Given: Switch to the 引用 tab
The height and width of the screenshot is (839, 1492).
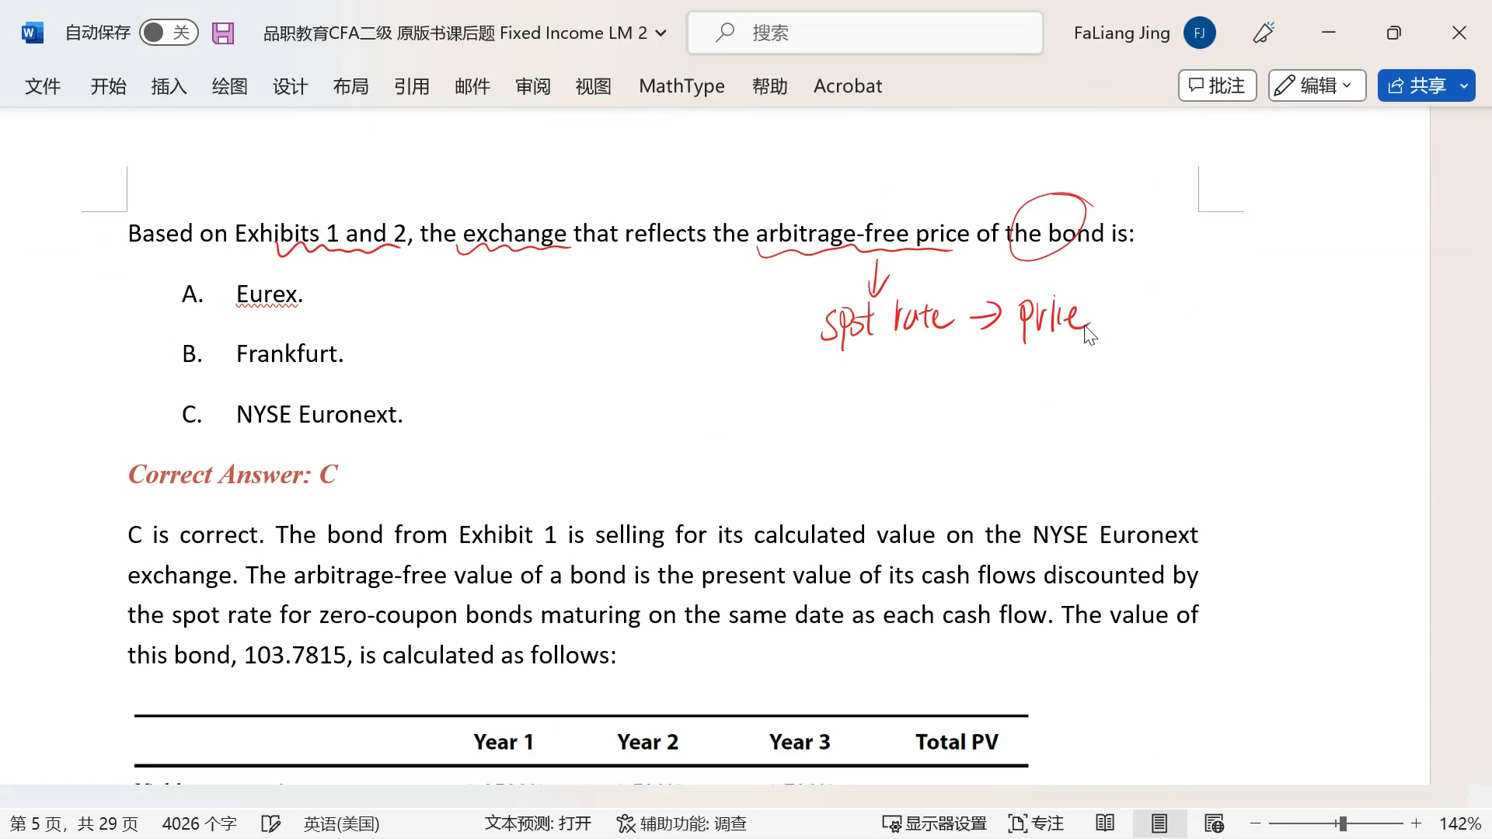Looking at the screenshot, I should (x=411, y=86).
